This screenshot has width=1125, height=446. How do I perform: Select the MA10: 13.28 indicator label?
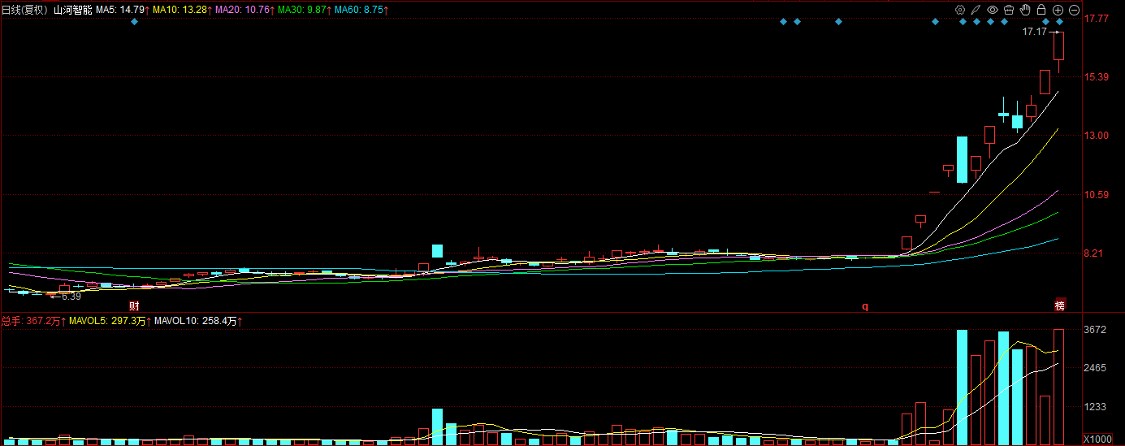click(183, 10)
